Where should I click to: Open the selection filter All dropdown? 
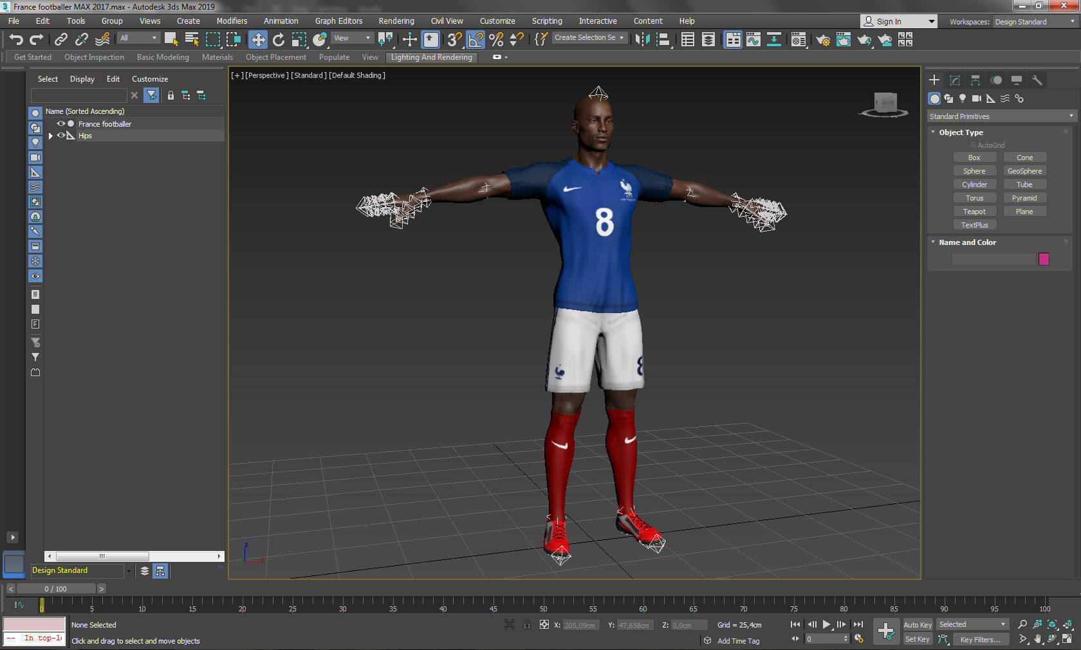[x=138, y=39]
